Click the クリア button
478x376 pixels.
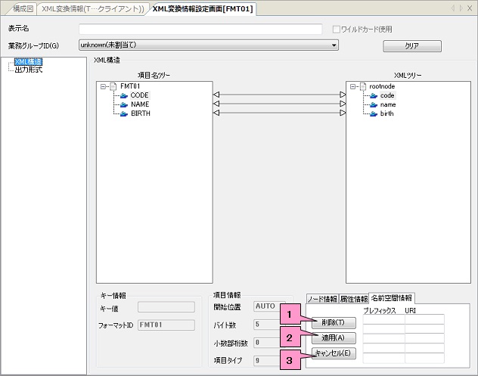[x=412, y=46]
